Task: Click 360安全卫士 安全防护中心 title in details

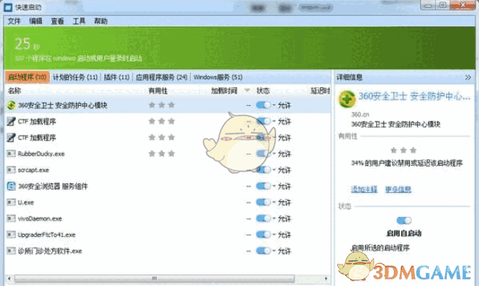Action: [x=414, y=96]
